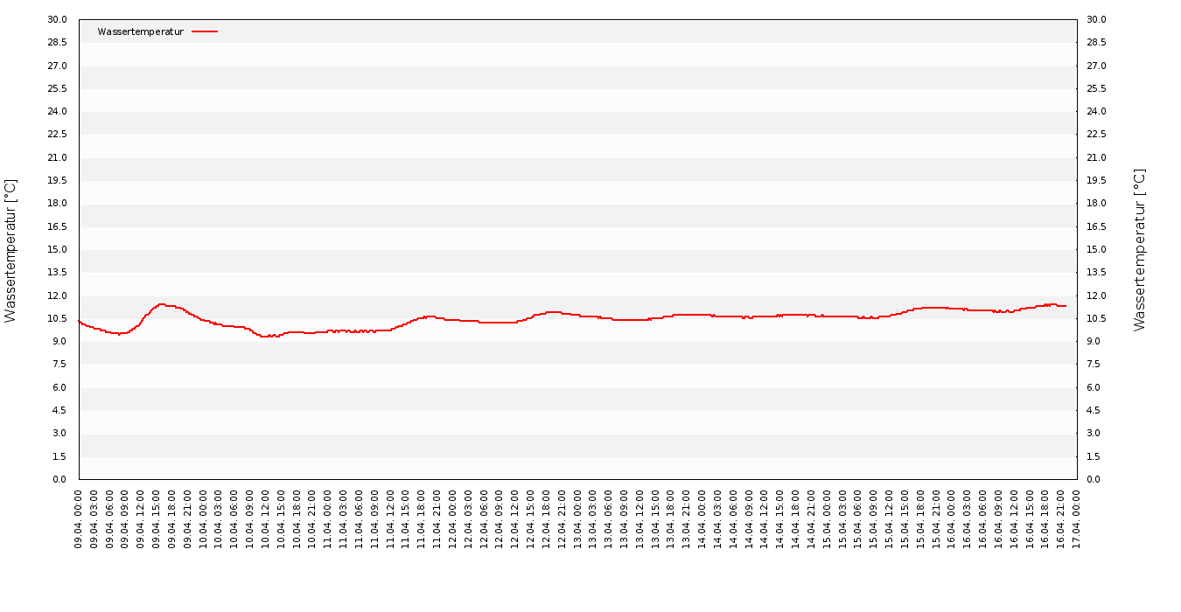Click the temperature curve peak on 09.04.
This screenshot has width=1181, height=612.
[161, 304]
